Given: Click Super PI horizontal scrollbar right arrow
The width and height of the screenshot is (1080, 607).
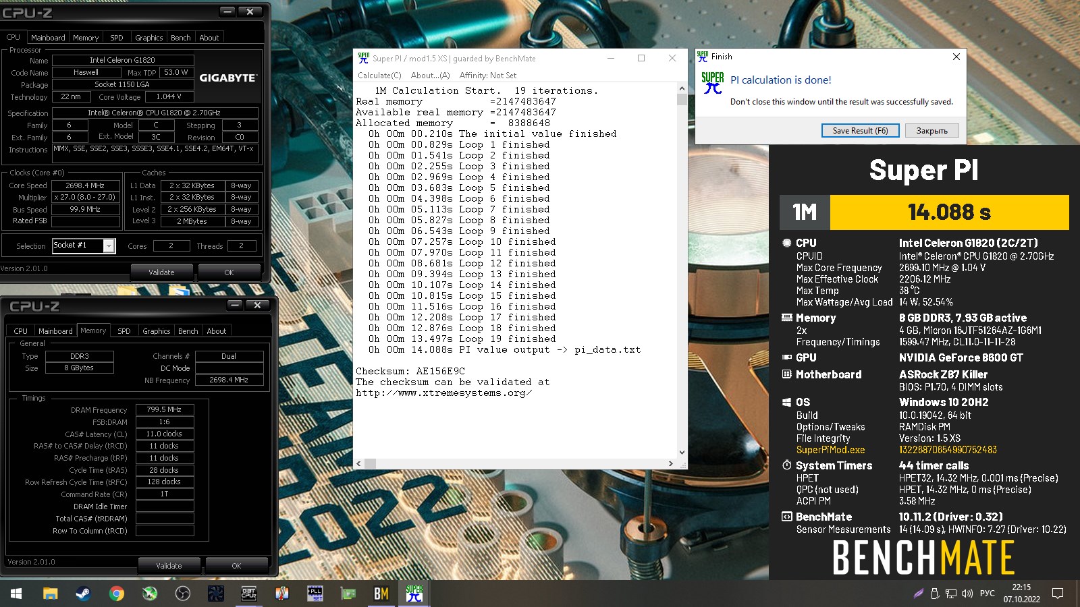Looking at the screenshot, I should click(670, 463).
